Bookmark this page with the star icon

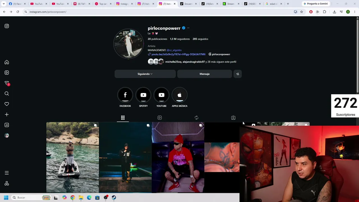[302, 12]
